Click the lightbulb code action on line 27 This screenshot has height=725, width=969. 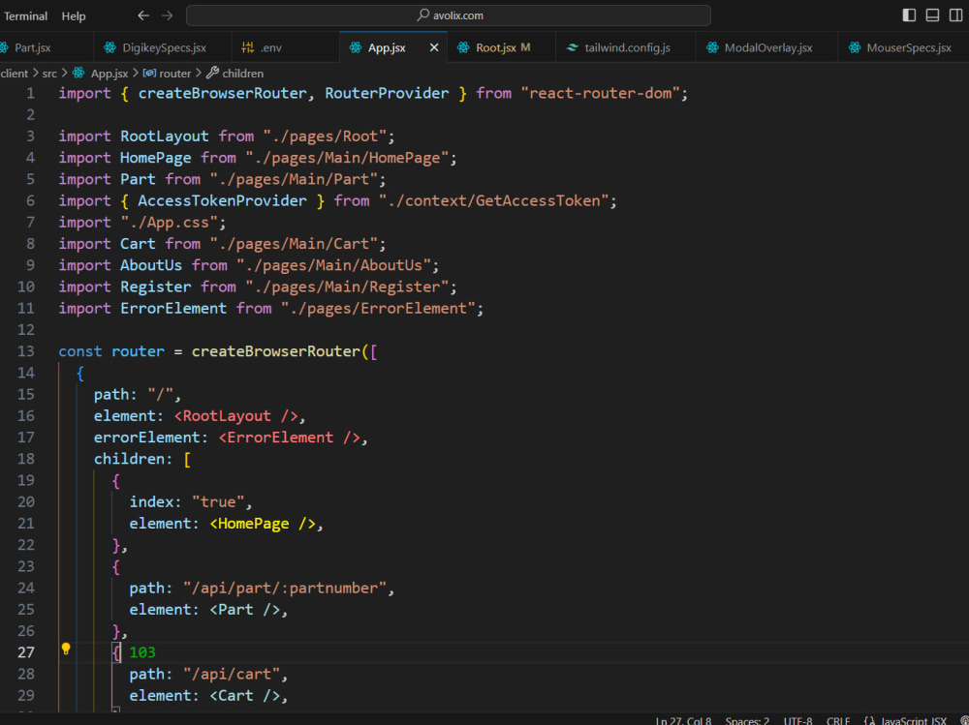click(66, 649)
